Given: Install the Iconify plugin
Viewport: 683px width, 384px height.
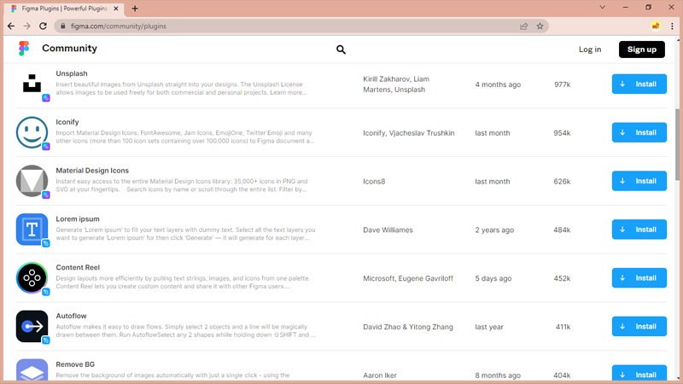Looking at the screenshot, I should click(x=639, y=132).
